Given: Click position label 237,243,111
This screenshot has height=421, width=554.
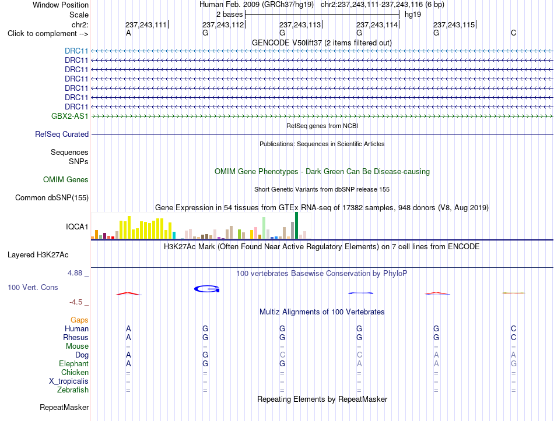Looking at the screenshot, I should 146,24.
